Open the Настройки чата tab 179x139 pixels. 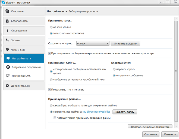(24, 58)
